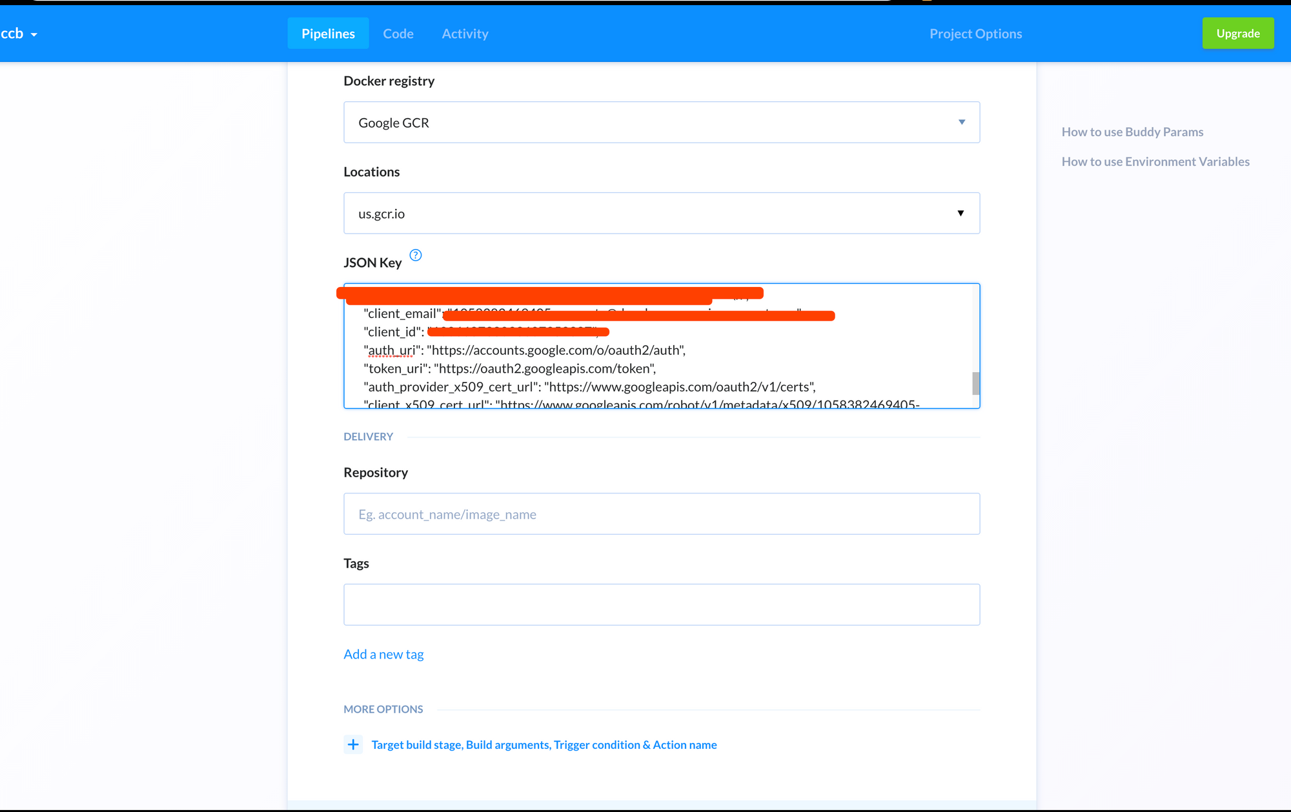Open How to use Environment Variables link
Image resolution: width=1291 pixels, height=812 pixels.
click(x=1155, y=161)
